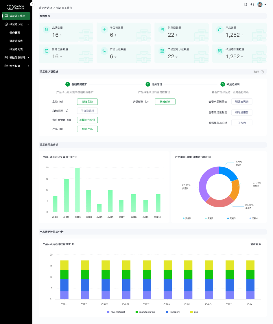Click the 1,252 value under 产品数量

click(x=233, y=35)
